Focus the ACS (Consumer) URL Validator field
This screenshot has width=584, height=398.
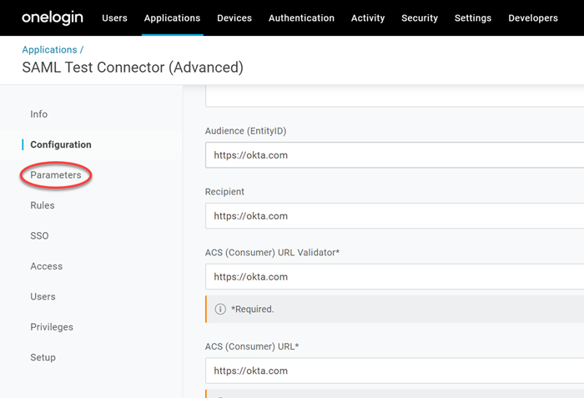pyautogui.click(x=394, y=277)
